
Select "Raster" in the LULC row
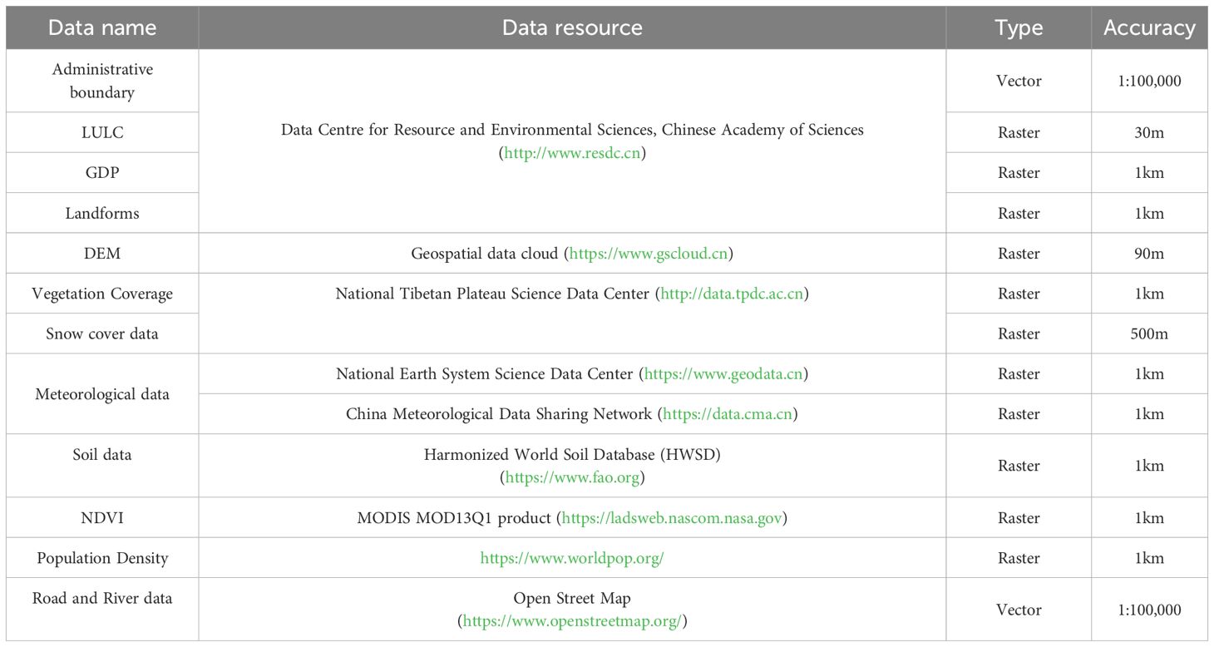point(1019,132)
